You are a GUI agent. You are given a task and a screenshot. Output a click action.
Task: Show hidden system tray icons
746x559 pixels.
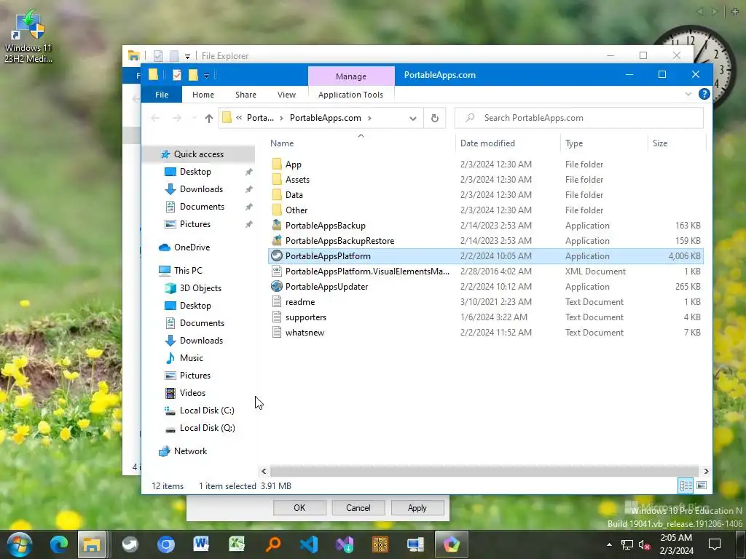(610, 544)
